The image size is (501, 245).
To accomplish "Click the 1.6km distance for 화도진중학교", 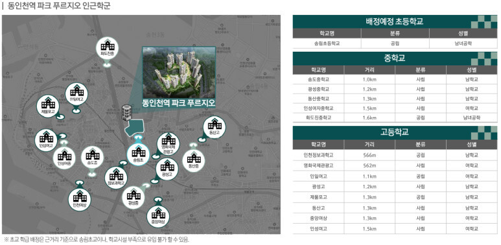I will tap(369, 118).
